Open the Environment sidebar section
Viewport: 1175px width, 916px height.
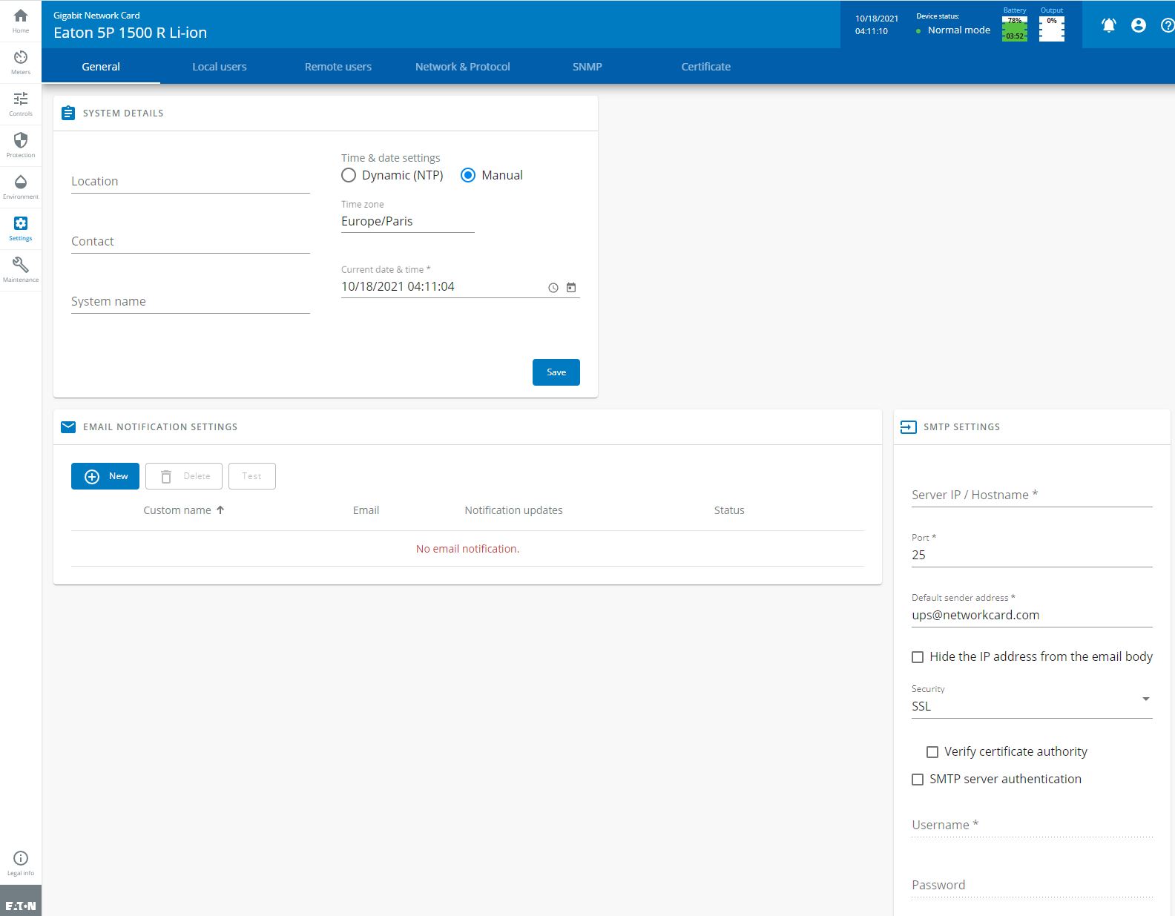21,186
